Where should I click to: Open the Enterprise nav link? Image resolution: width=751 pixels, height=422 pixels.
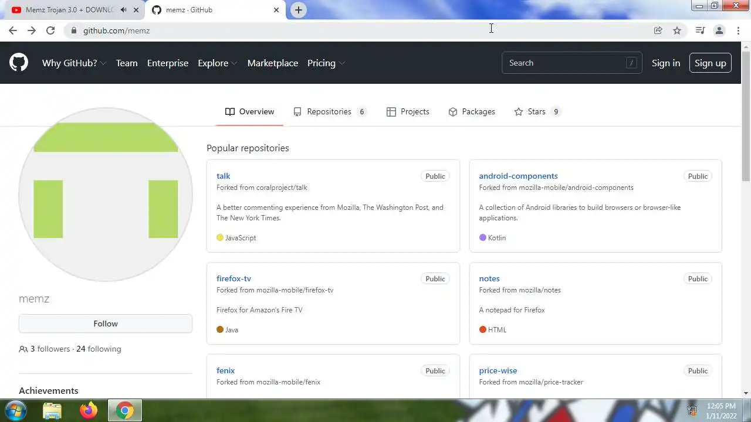tap(168, 63)
